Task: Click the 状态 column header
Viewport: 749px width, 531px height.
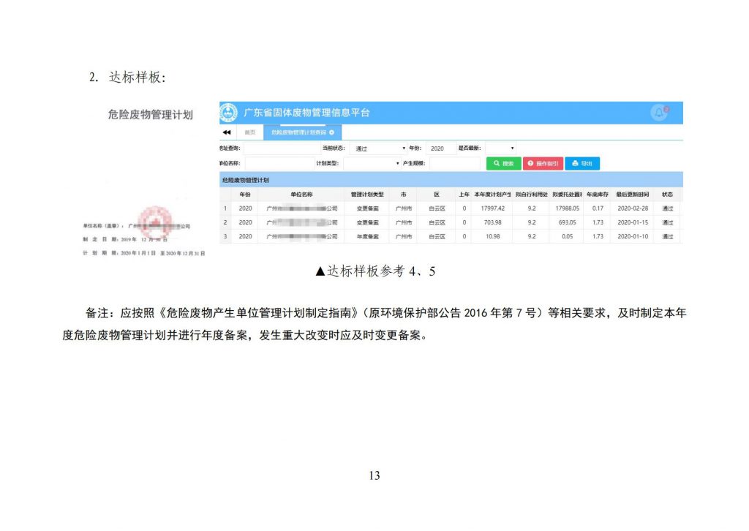Action: tap(667, 195)
